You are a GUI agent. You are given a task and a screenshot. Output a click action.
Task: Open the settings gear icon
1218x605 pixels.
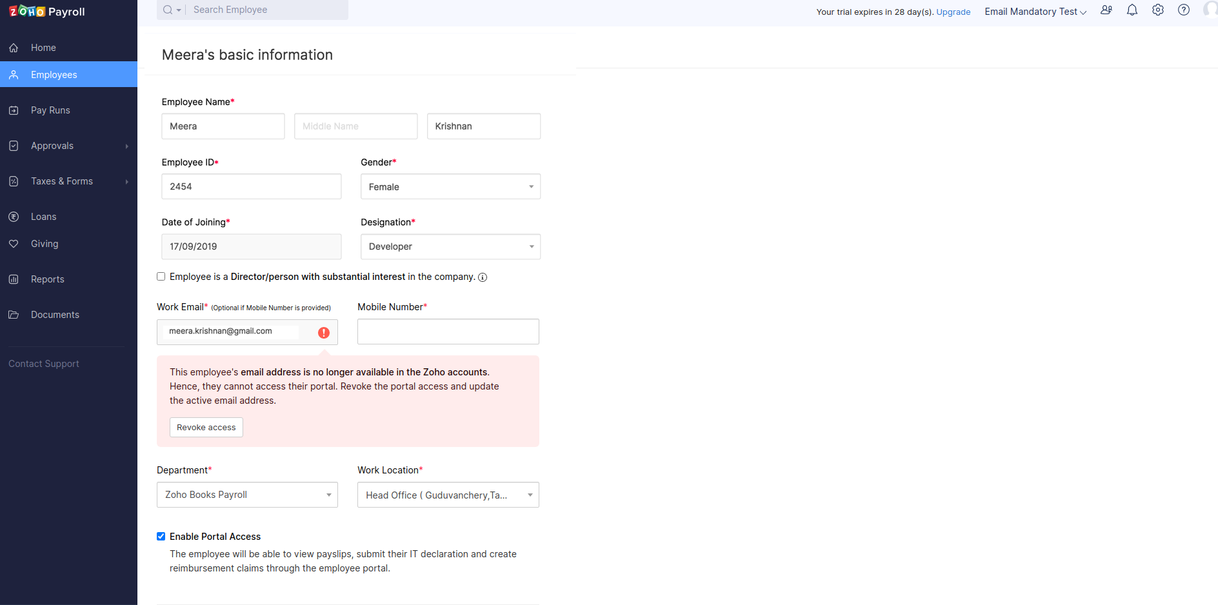1158,10
